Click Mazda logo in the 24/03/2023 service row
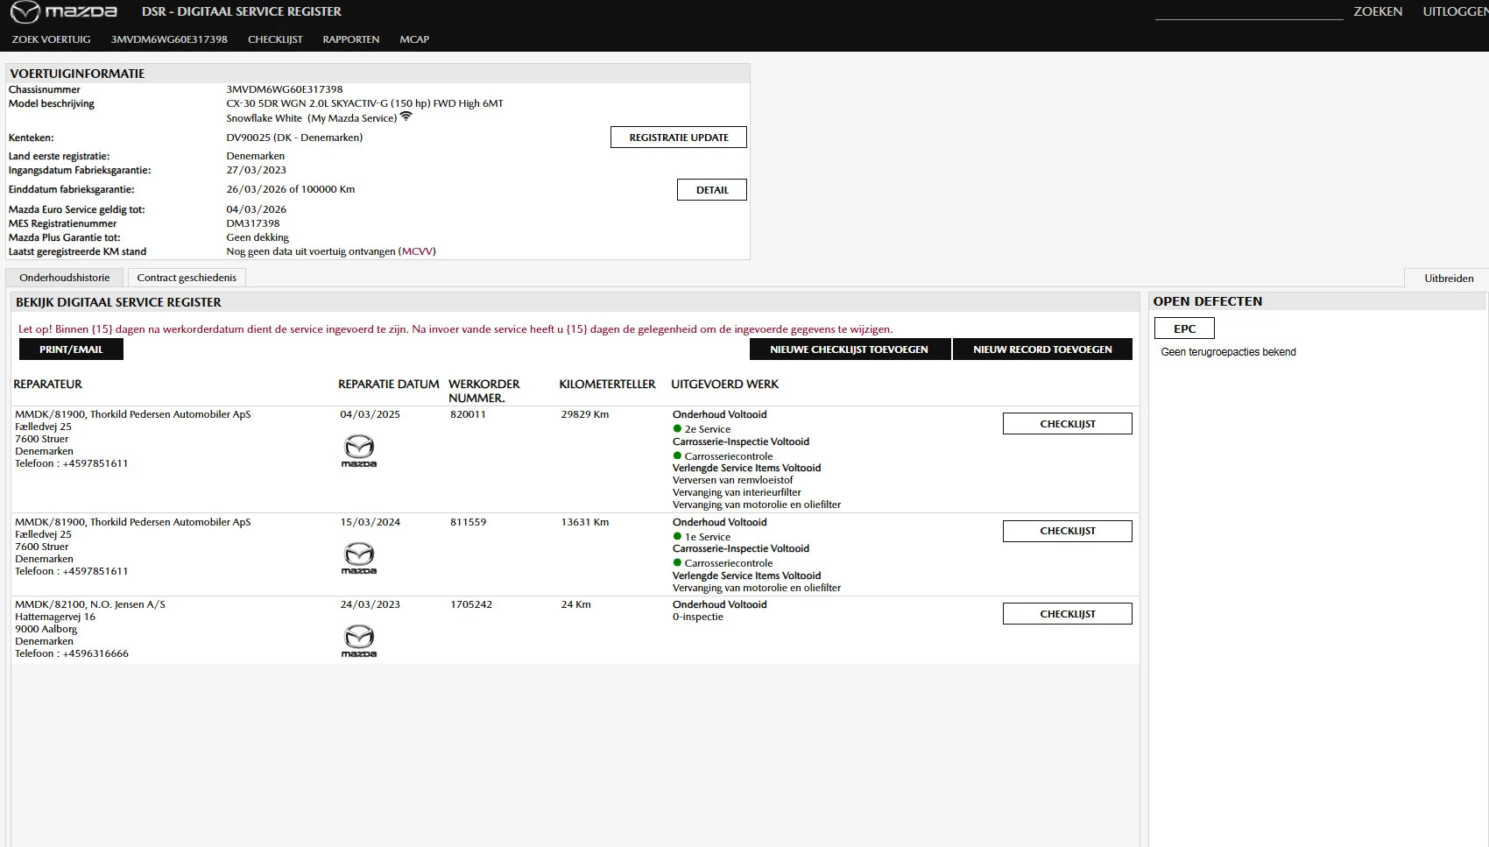Screen dimensions: 1489x847 click(358, 640)
